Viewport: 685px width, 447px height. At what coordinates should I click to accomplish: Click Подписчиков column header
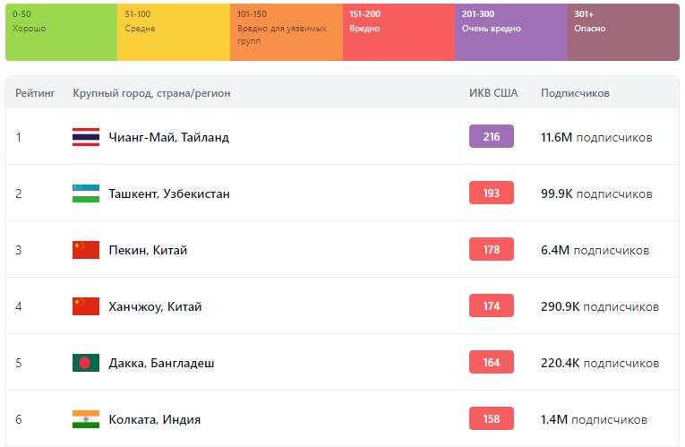575,93
